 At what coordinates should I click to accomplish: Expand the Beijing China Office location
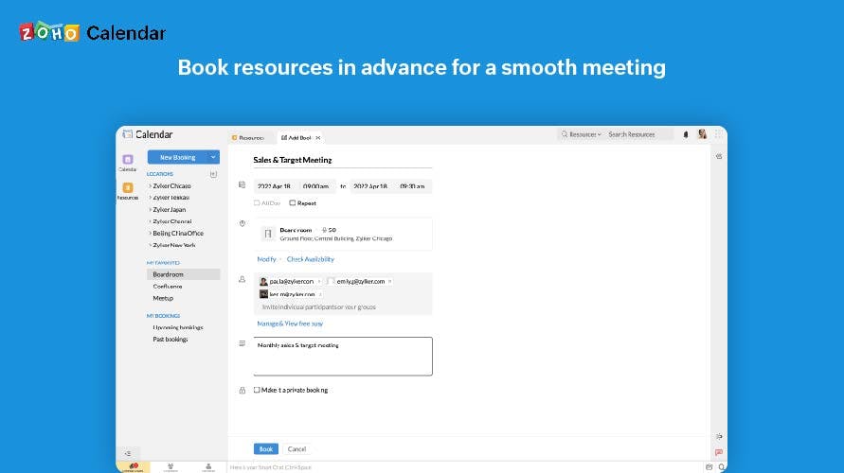click(151, 234)
